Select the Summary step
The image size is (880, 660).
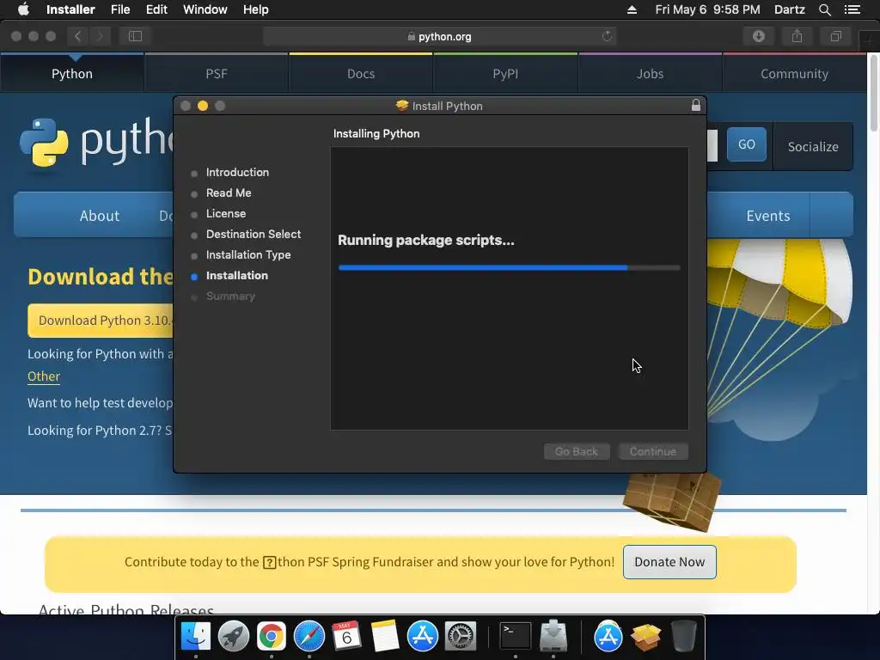[230, 296]
